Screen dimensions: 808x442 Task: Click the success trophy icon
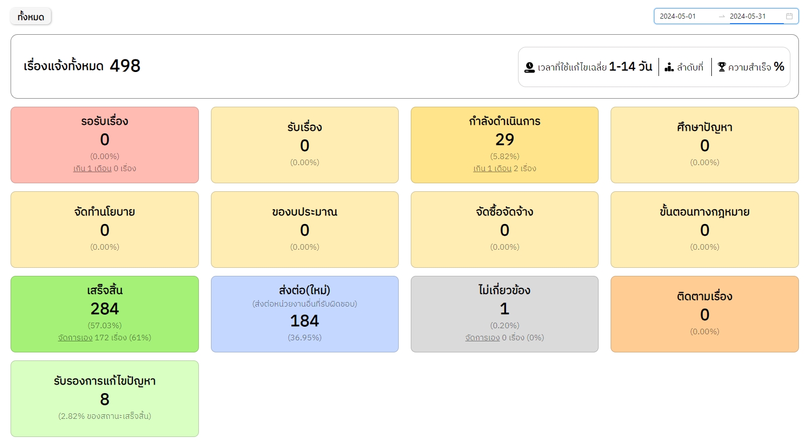click(721, 67)
